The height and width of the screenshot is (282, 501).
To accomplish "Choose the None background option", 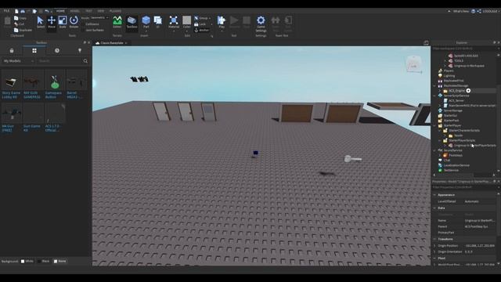I will tap(59, 261).
